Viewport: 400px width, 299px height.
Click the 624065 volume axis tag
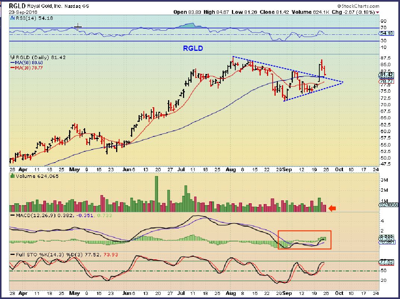(388, 205)
